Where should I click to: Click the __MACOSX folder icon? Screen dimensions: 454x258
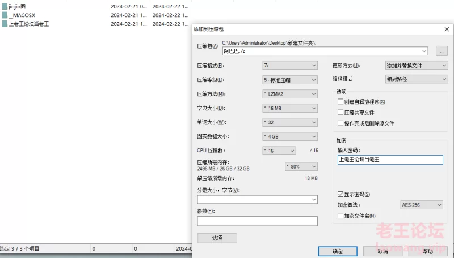tap(4, 15)
